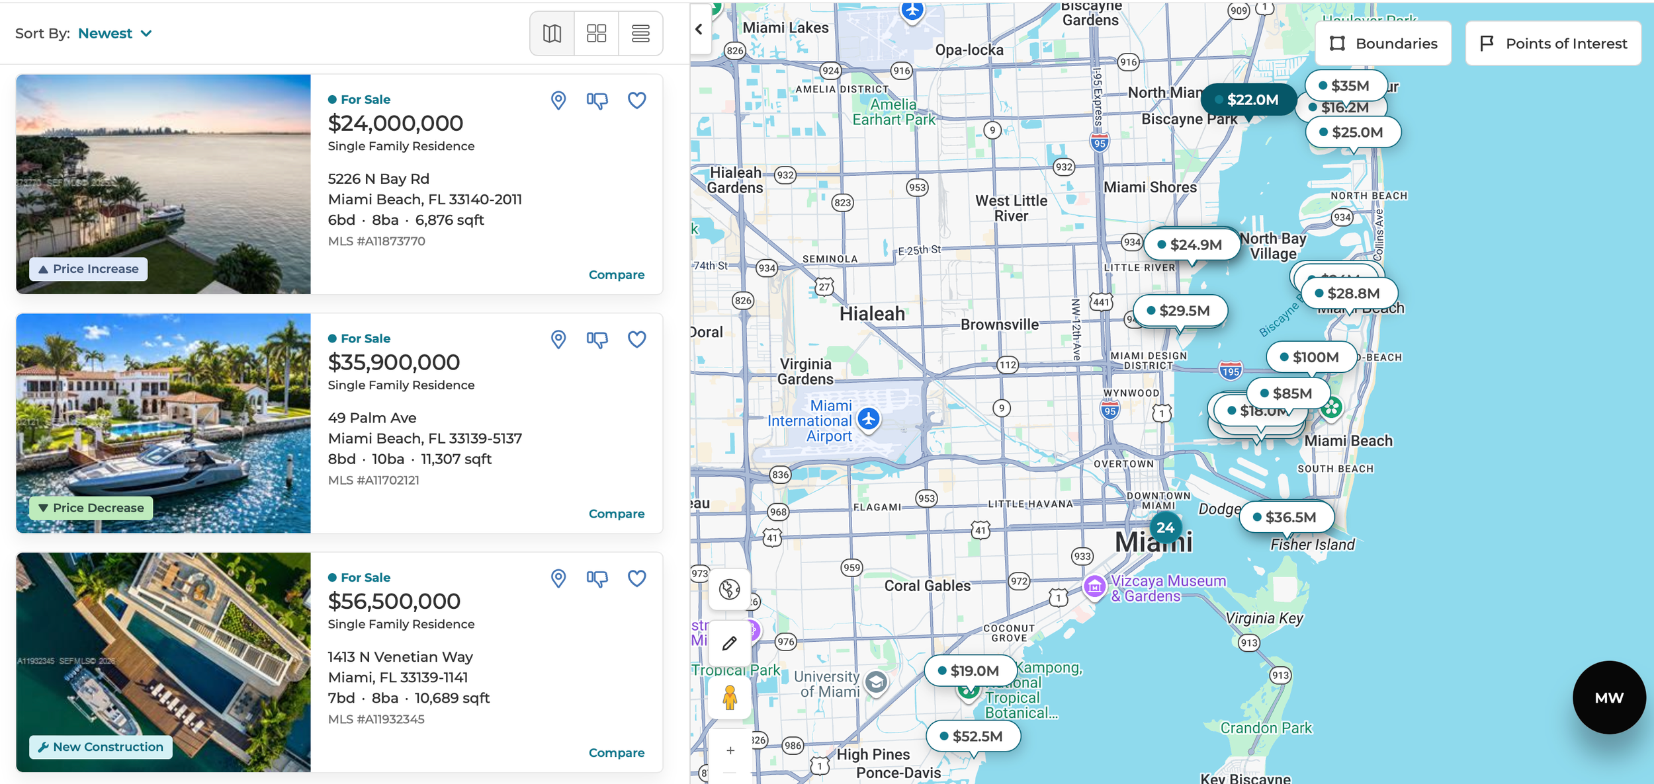The image size is (1654, 784).
Task: Select the grid view icon
Action: (595, 33)
